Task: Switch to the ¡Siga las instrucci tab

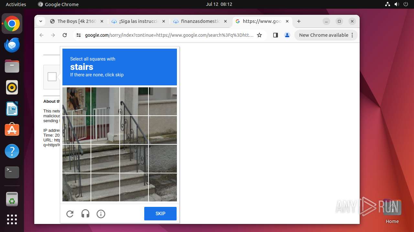Action: 138,21
